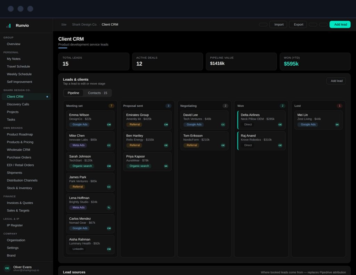Image resolution: width=356 pixels, height=275 pixels.
Task: Click Shark Design Co. breadcrumb link
Action: (x=84, y=25)
